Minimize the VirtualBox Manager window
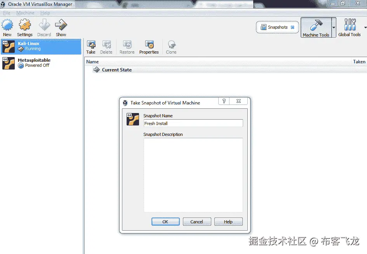The width and height of the screenshot is (367, 254). coord(333,3)
